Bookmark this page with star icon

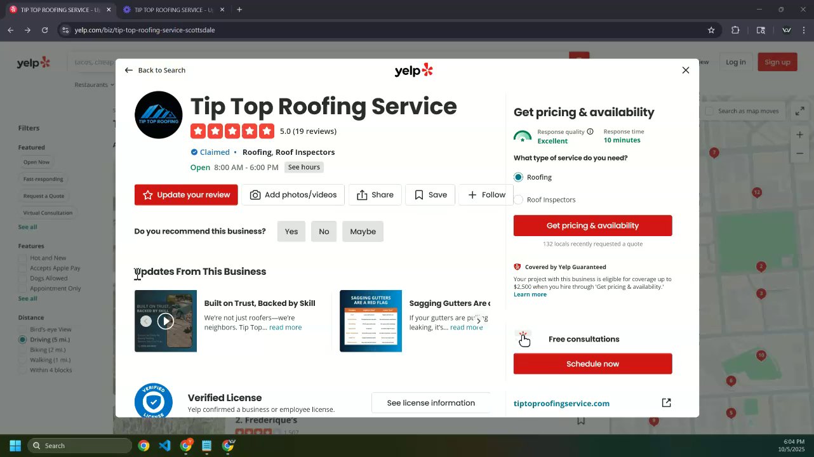point(711,30)
